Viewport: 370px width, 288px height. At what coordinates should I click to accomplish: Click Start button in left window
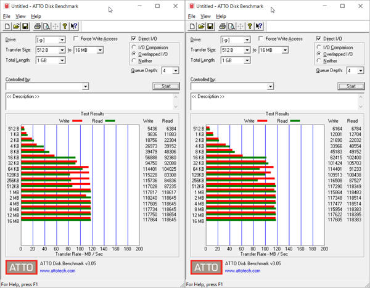tap(166, 86)
